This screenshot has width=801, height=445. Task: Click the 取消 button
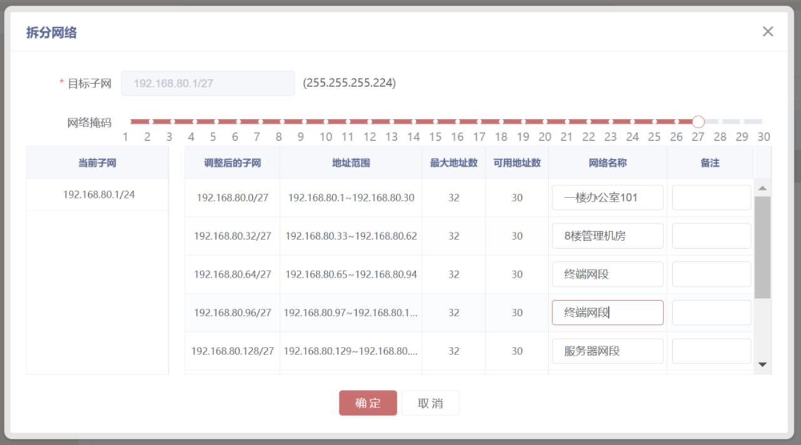tap(431, 403)
